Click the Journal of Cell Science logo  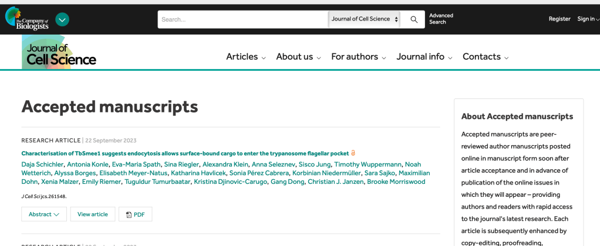[59, 53]
